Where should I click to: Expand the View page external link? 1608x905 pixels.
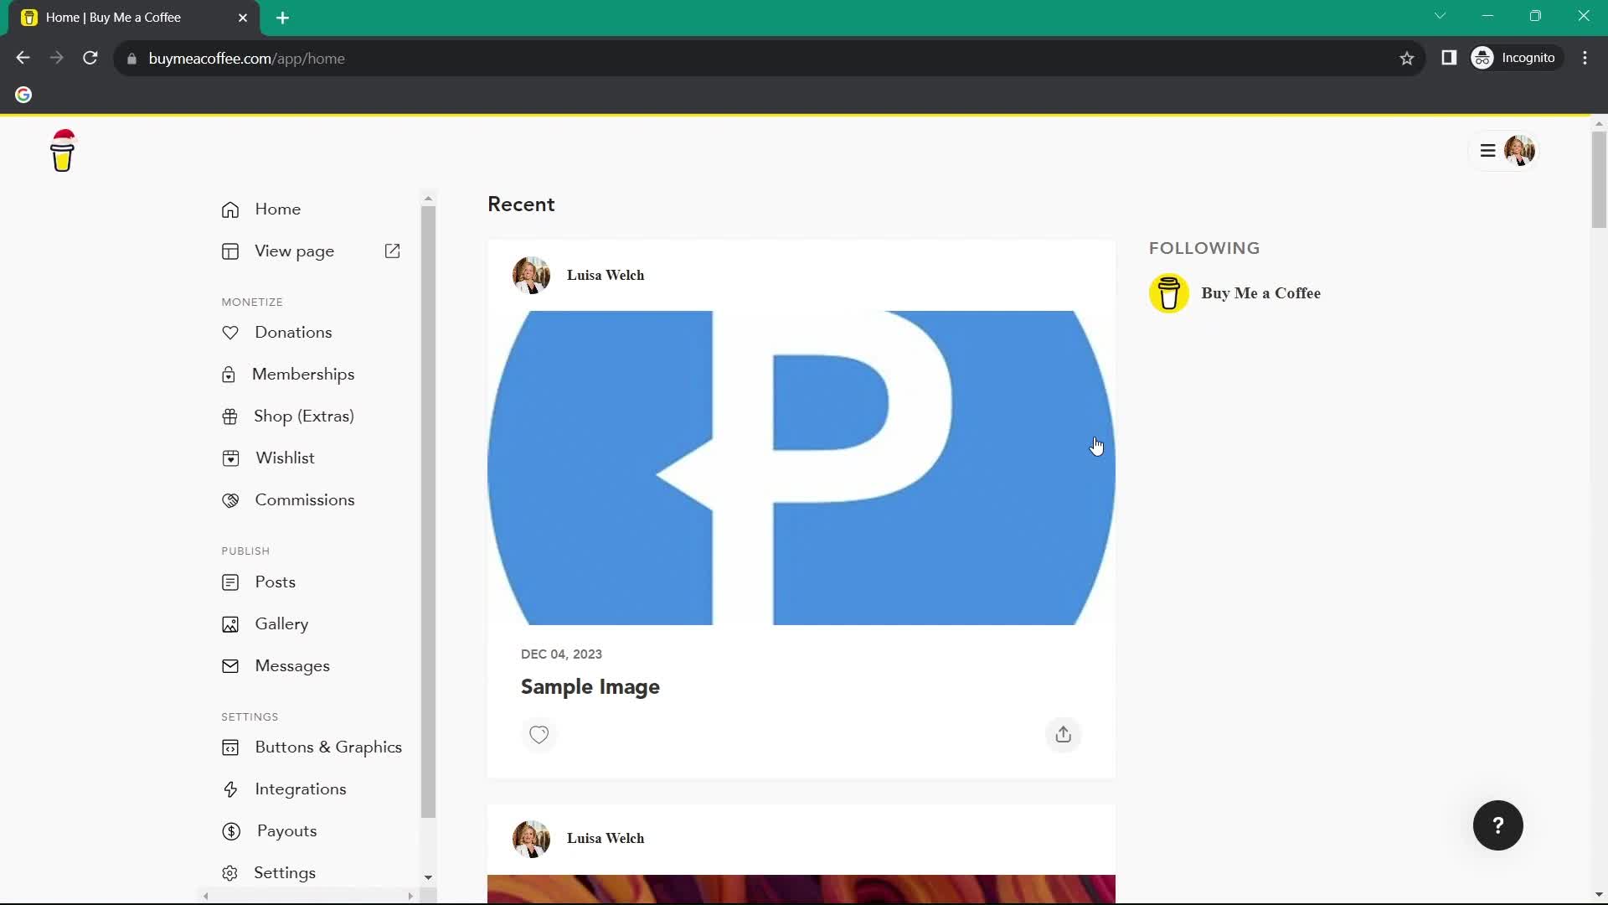(x=394, y=251)
